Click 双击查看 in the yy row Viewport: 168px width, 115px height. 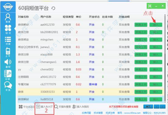click(x=124, y=69)
